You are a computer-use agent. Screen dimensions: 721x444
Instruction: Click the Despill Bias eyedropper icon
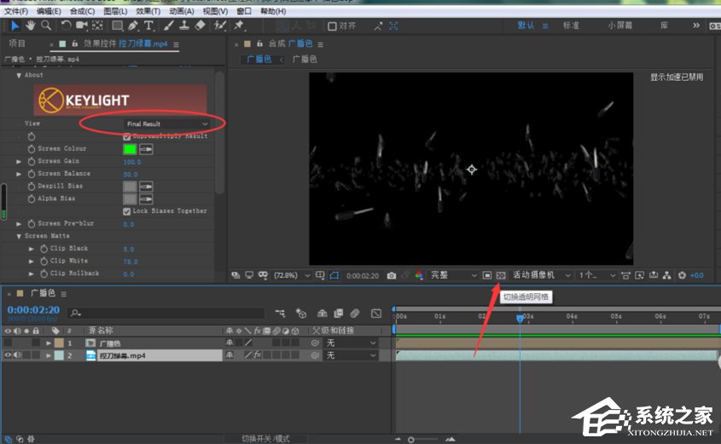(147, 187)
